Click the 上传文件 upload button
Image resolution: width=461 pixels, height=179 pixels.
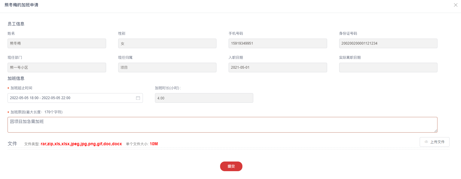pyautogui.click(x=434, y=142)
